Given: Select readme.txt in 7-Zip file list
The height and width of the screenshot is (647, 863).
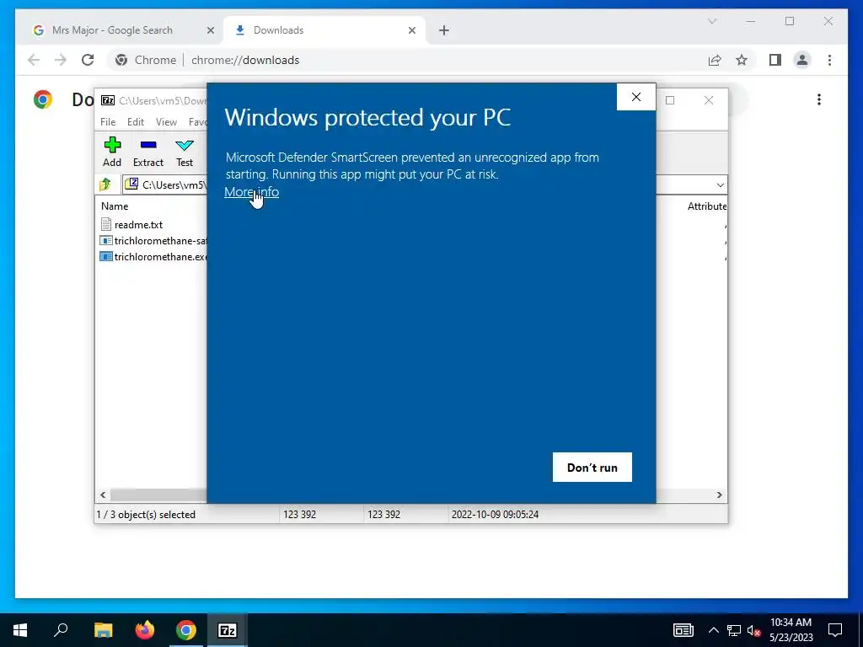Looking at the screenshot, I should 139,224.
